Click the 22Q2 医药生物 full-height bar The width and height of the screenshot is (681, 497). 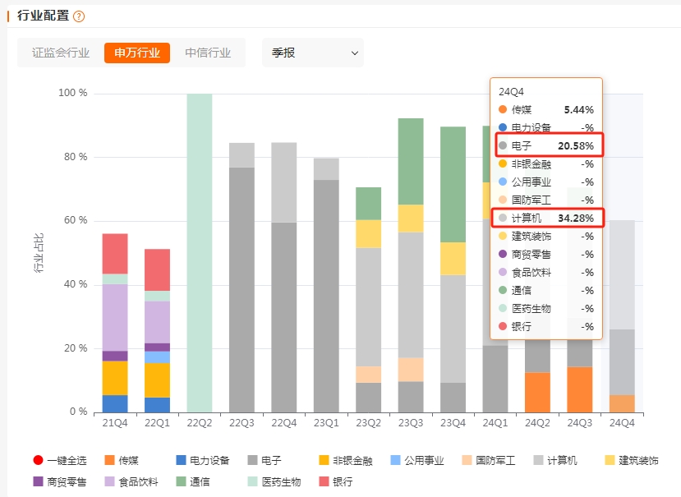pos(200,253)
